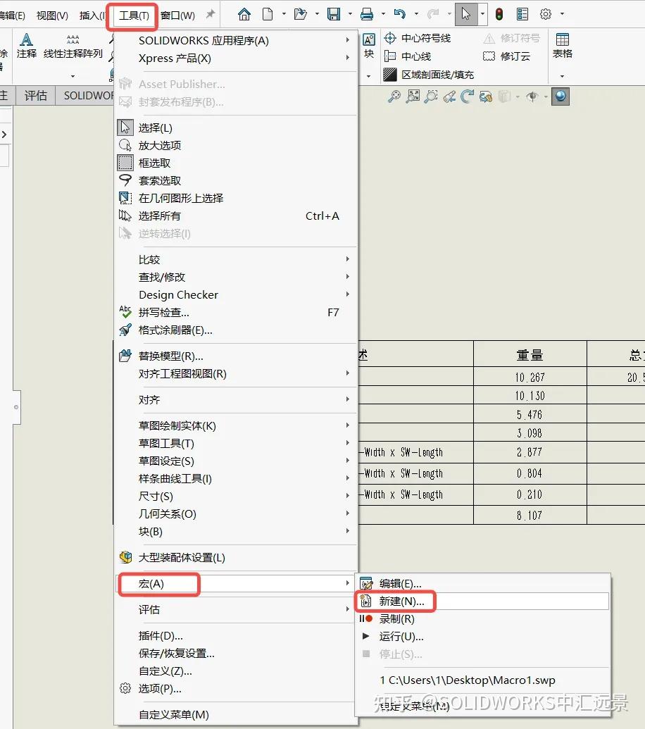Choose 新建(N)... in macro submenu

click(482, 601)
